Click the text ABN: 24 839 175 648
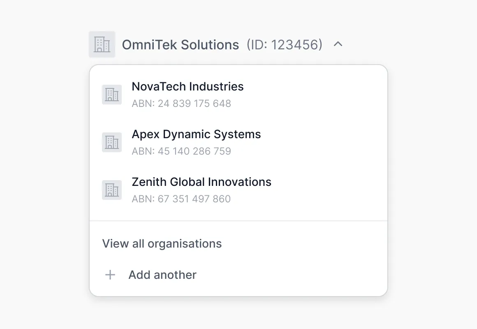Image resolution: width=477 pixels, height=329 pixels. pos(181,104)
